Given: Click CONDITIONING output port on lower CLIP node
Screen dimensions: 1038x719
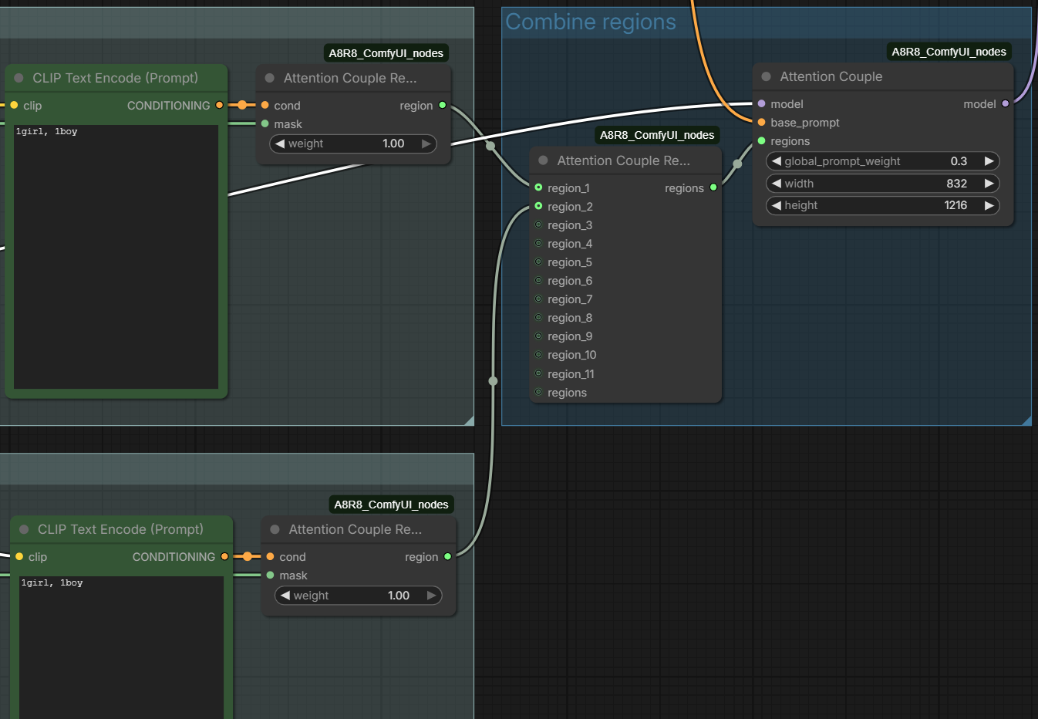Looking at the screenshot, I should click(225, 556).
